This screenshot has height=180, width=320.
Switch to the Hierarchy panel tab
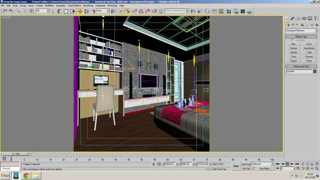pyautogui.click(x=298, y=18)
